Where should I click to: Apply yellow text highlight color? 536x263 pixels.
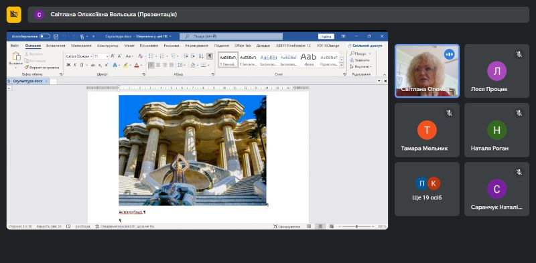pos(126,65)
